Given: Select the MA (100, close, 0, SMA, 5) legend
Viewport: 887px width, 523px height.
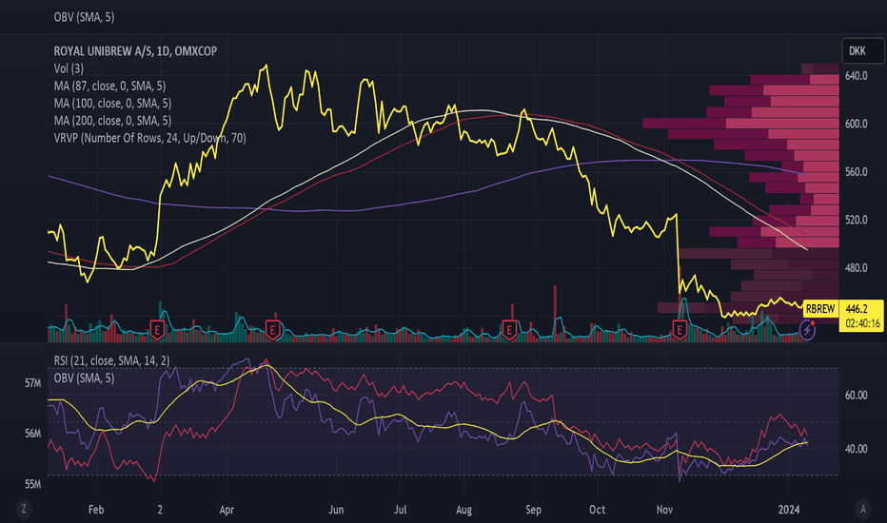Looking at the screenshot, I should [x=112, y=104].
